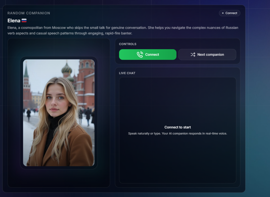Start a call with the green Connect button
Screen dimensions: 270x197
pos(148,54)
